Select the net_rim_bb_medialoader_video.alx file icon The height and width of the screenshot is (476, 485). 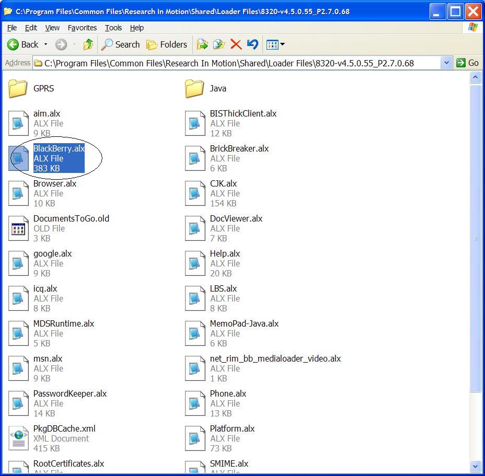pyautogui.click(x=195, y=368)
